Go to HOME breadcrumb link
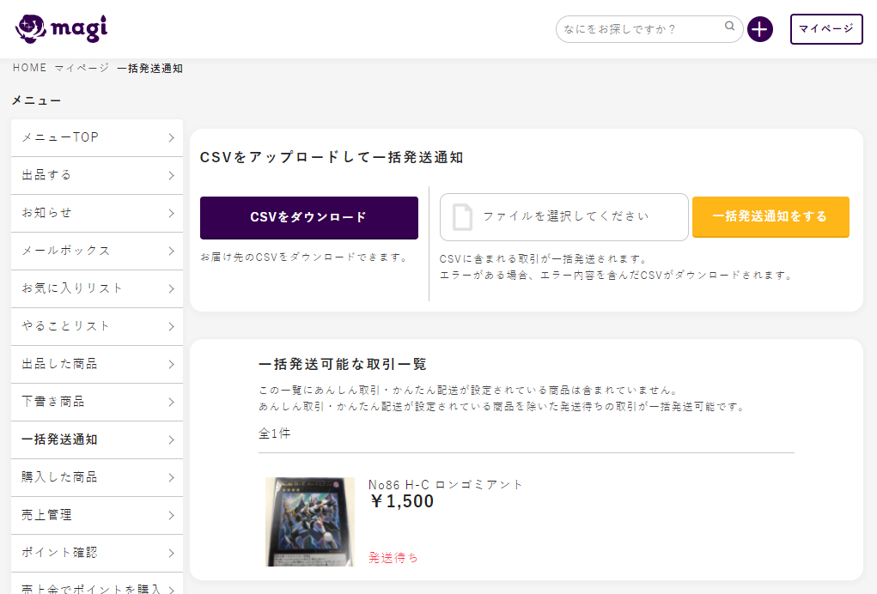The height and width of the screenshot is (594, 877). tap(29, 68)
